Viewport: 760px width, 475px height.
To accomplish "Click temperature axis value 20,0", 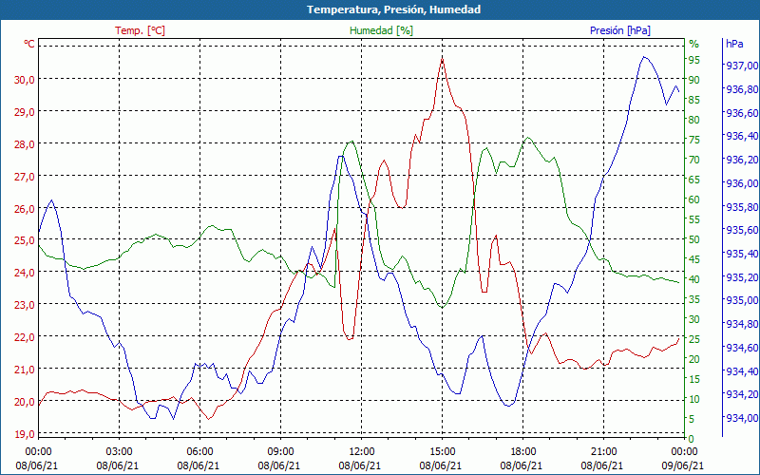I will [x=25, y=402].
